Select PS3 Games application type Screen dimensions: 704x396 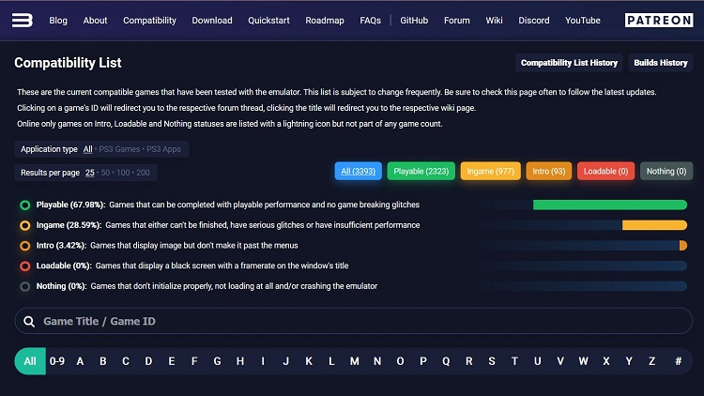pyautogui.click(x=119, y=149)
